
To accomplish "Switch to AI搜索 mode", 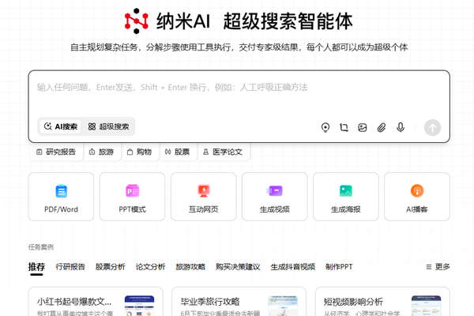I will pos(61,126).
